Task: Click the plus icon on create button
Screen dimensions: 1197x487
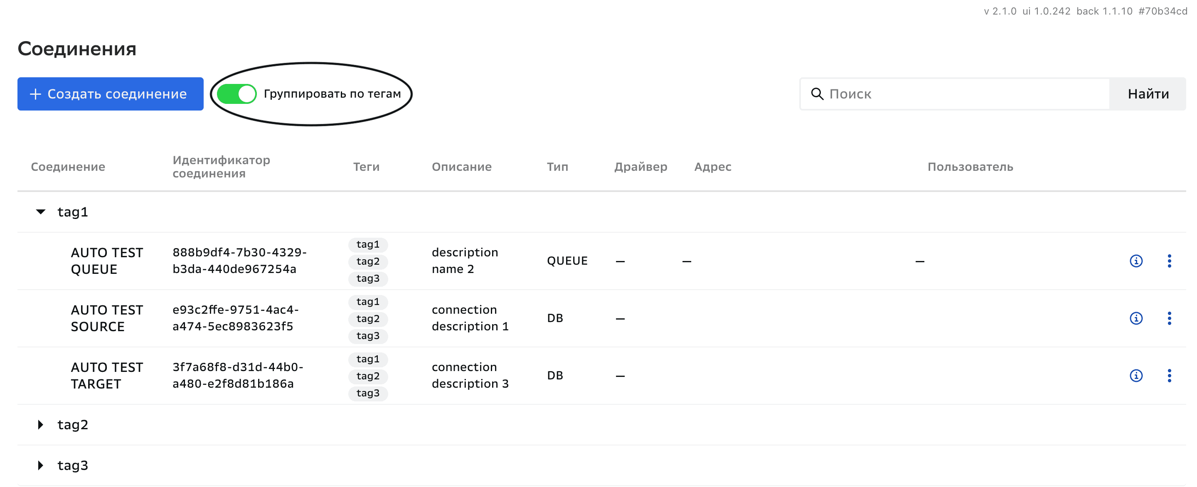Action: point(35,94)
